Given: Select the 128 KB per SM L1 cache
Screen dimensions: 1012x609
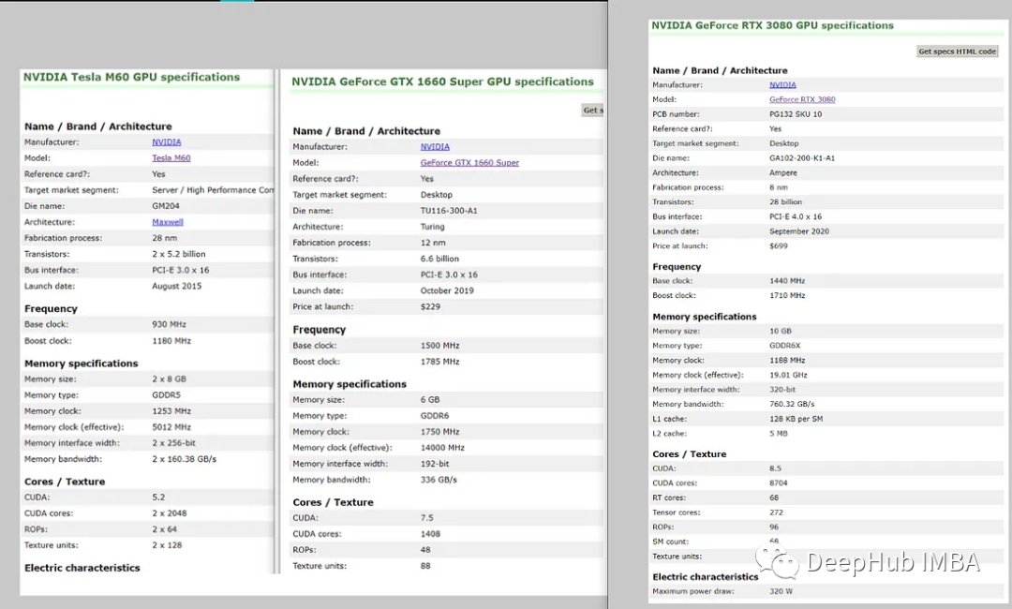Looking at the screenshot, I should click(x=796, y=420).
